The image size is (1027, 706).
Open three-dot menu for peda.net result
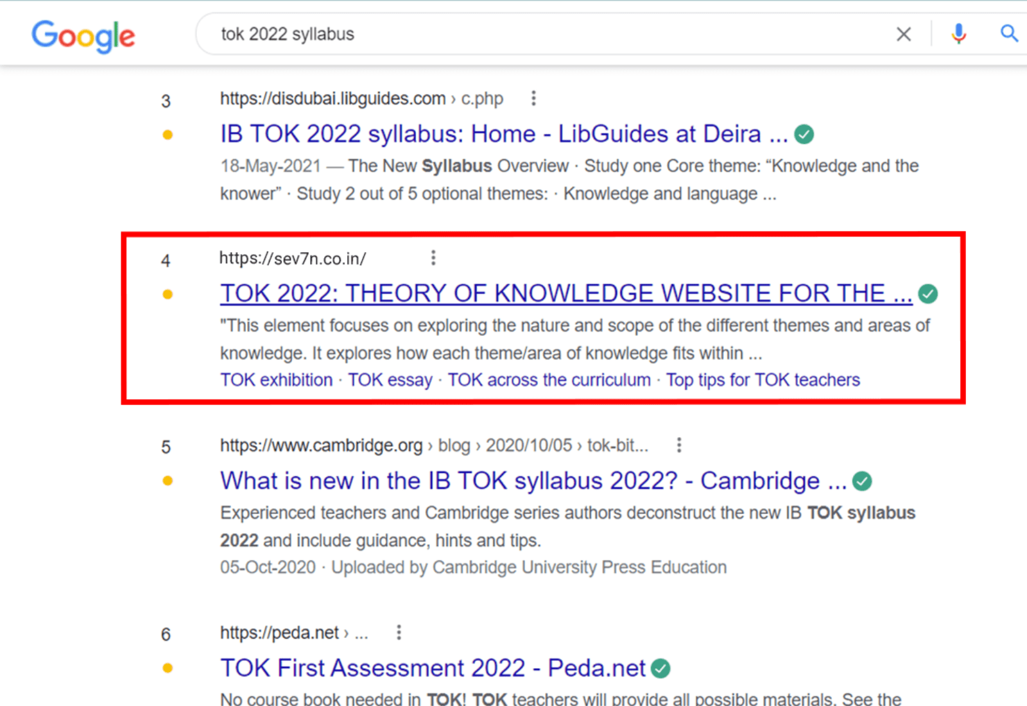(399, 633)
